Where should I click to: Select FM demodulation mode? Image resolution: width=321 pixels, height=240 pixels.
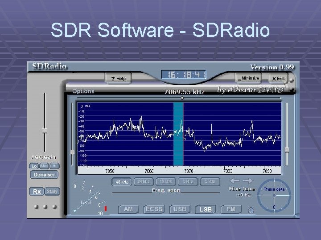point(231,209)
